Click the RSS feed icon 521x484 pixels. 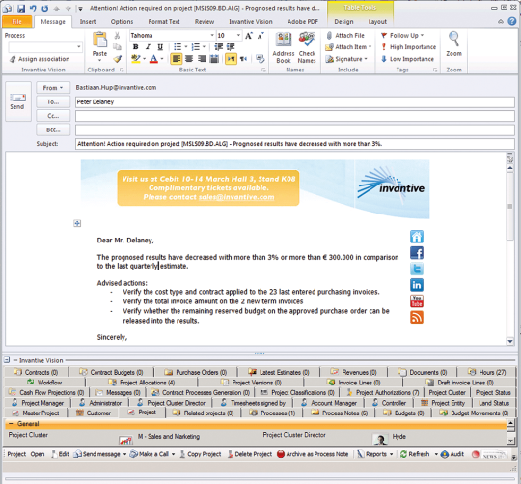[x=417, y=317]
